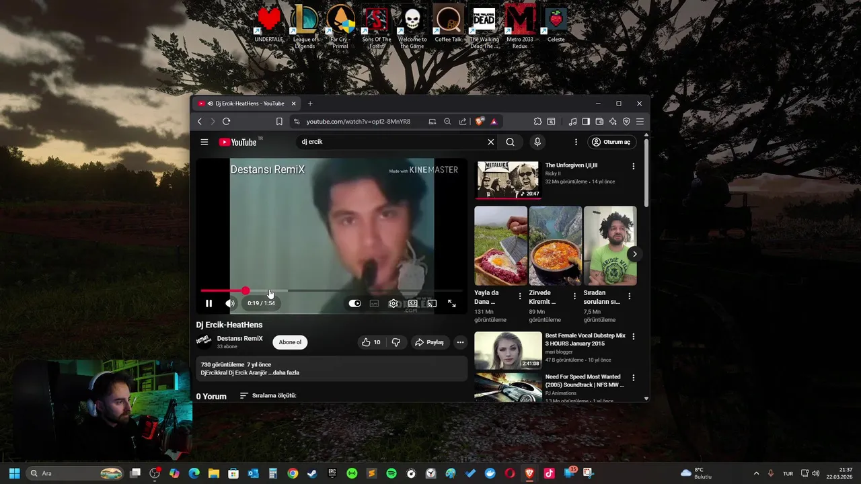This screenshot has height=484, width=861.
Task: Pause the YouTube video
Action: click(x=209, y=303)
